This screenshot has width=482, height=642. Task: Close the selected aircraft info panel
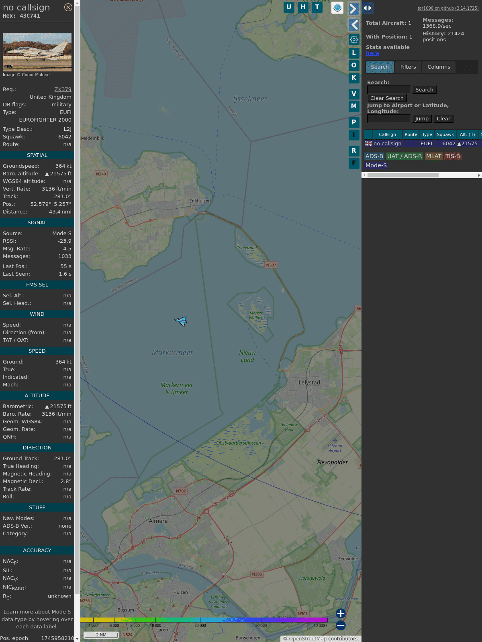coord(68,7)
